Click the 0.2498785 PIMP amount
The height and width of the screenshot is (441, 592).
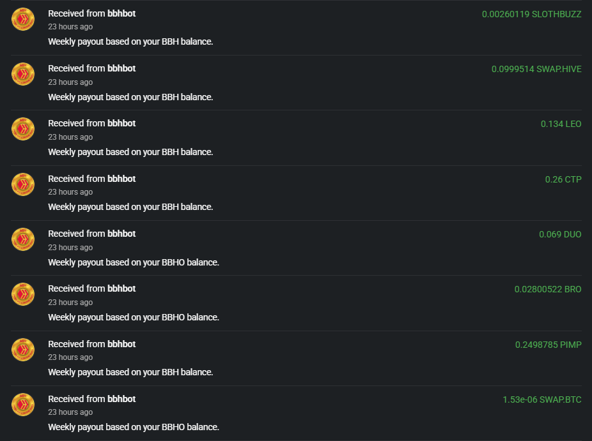click(x=548, y=345)
